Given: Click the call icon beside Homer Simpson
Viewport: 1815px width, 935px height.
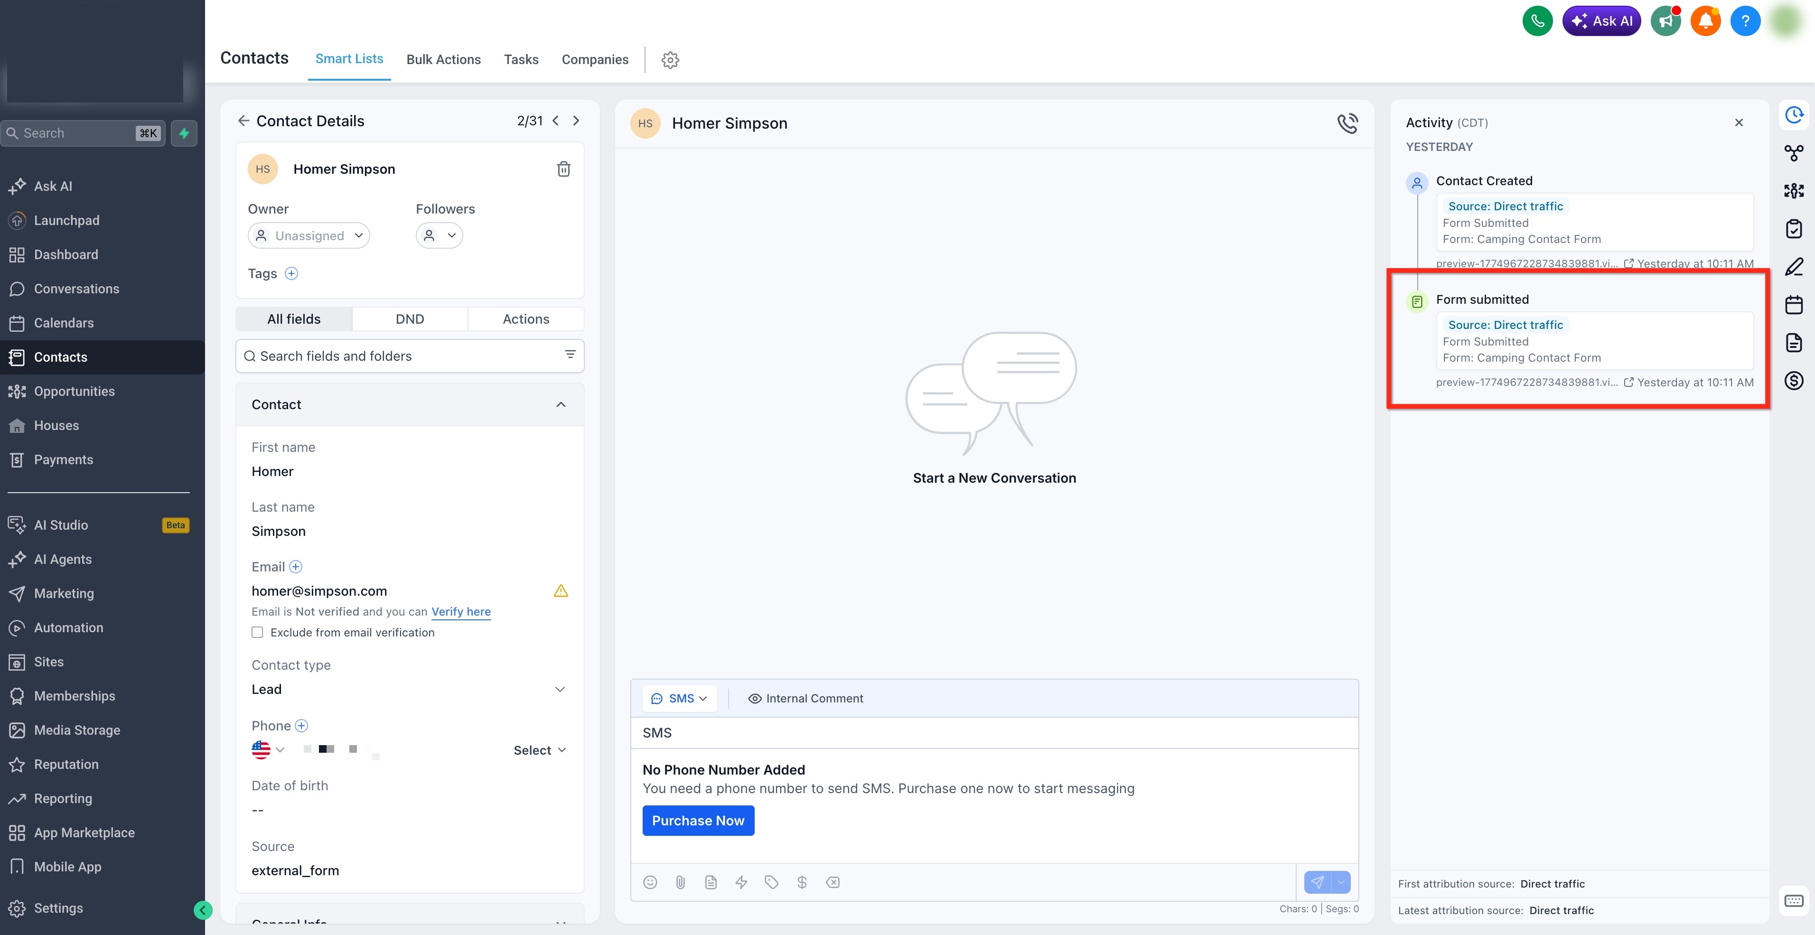Looking at the screenshot, I should pyautogui.click(x=1347, y=123).
